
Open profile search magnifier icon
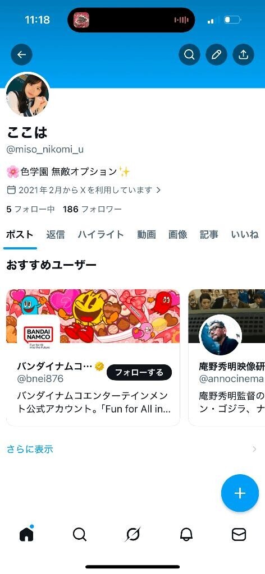point(189,55)
